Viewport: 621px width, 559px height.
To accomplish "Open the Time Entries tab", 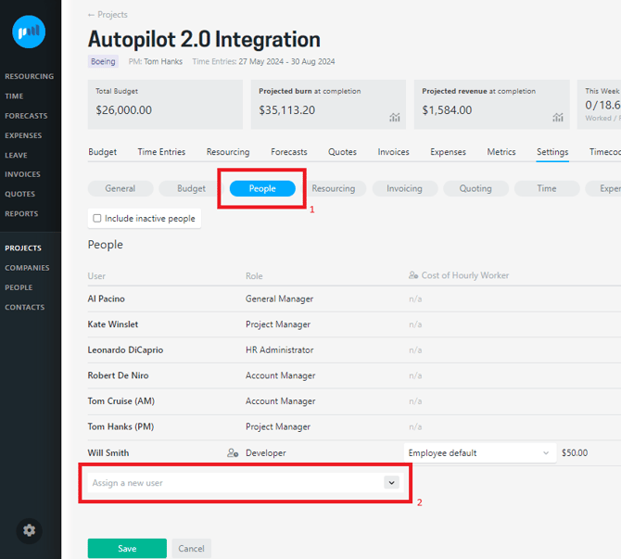I will tap(161, 152).
